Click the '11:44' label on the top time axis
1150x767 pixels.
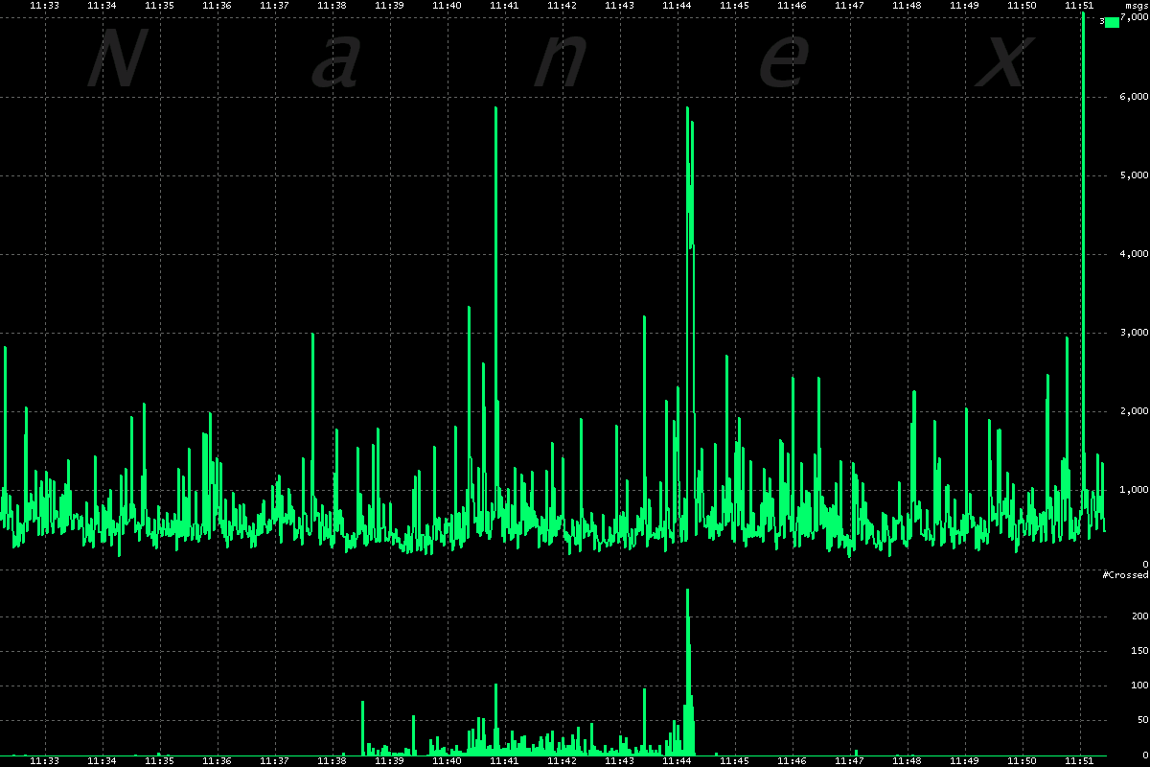point(677,6)
